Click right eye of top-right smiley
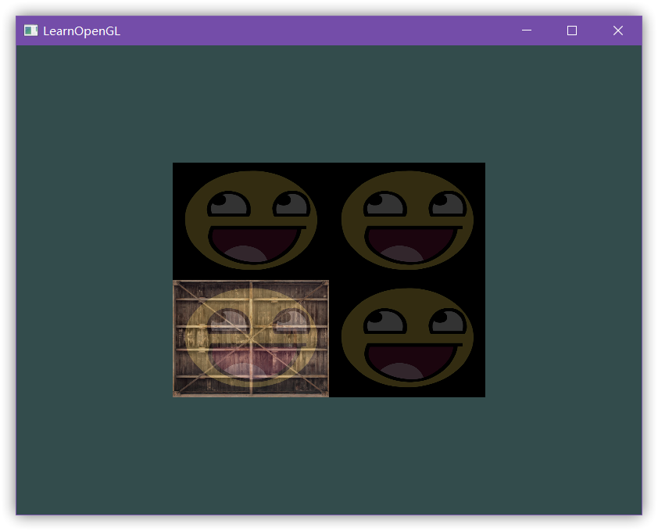This screenshot has height=531, width=658. click(x=449, y=205)
